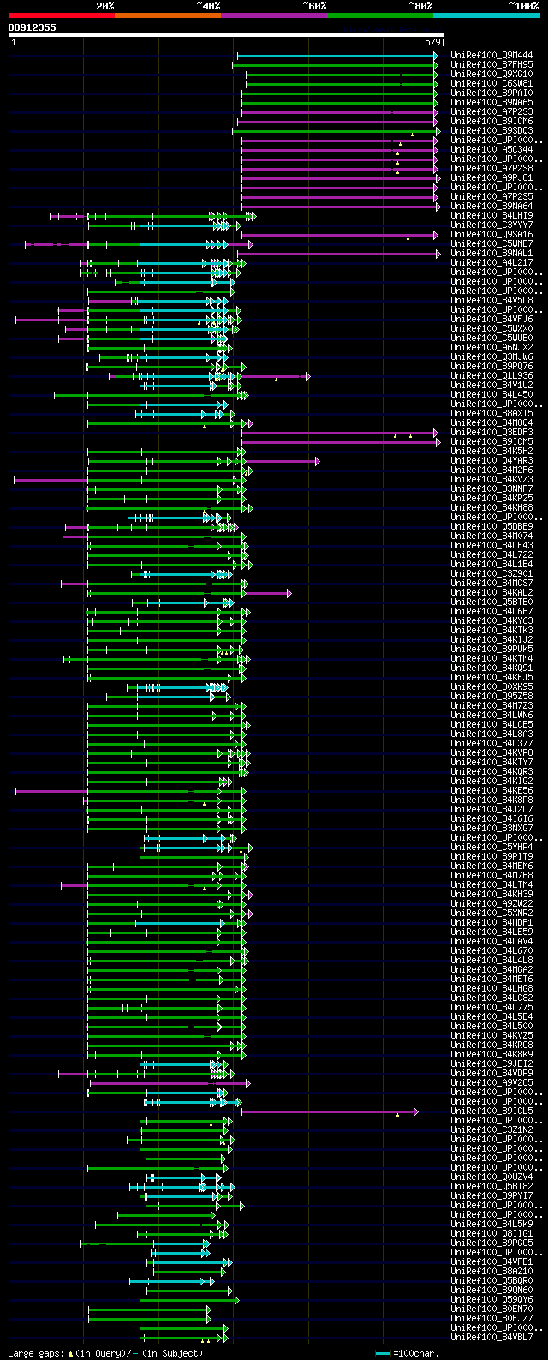Click the white query length bar 1–579

pyautogui.click(x=225, y=36)
